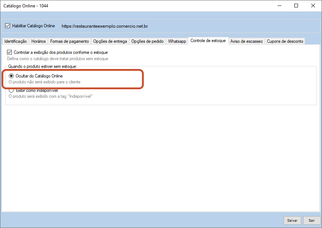
Task: Go to the Formas de pagamento tab
Action: tap(70, 41)
